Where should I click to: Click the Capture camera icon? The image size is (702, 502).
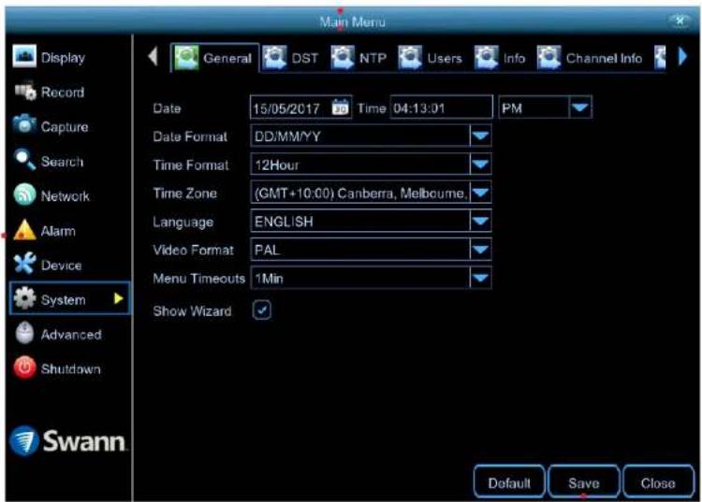point(24,125)
